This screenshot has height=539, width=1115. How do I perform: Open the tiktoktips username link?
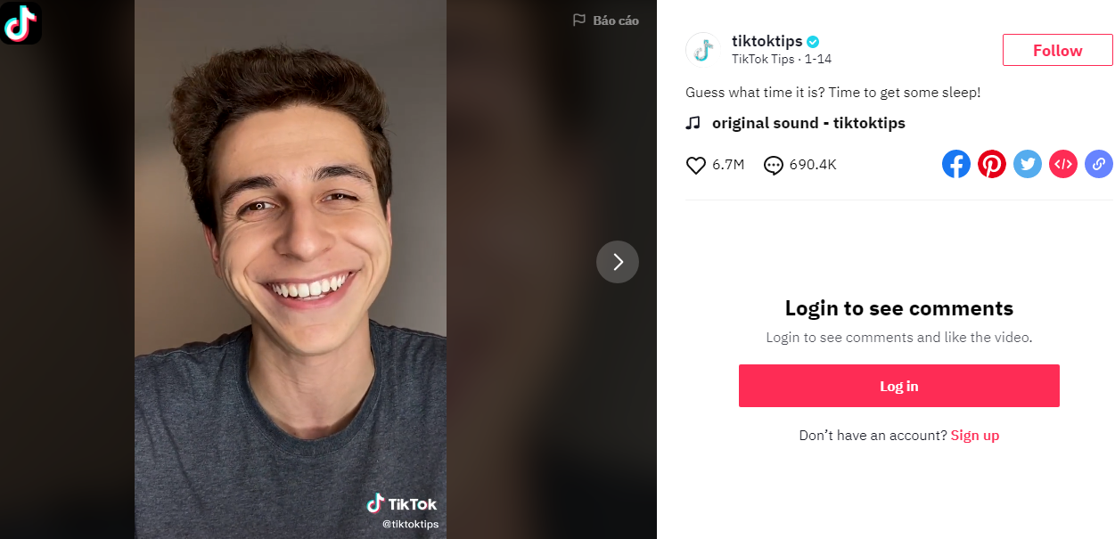[x=767, y=41]
